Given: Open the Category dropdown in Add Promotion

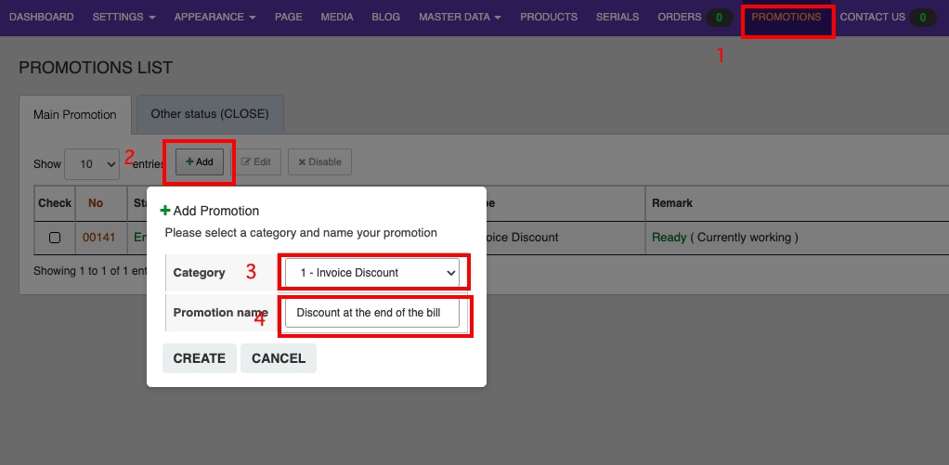Looking at the screenshot, I should pos(372,273).
